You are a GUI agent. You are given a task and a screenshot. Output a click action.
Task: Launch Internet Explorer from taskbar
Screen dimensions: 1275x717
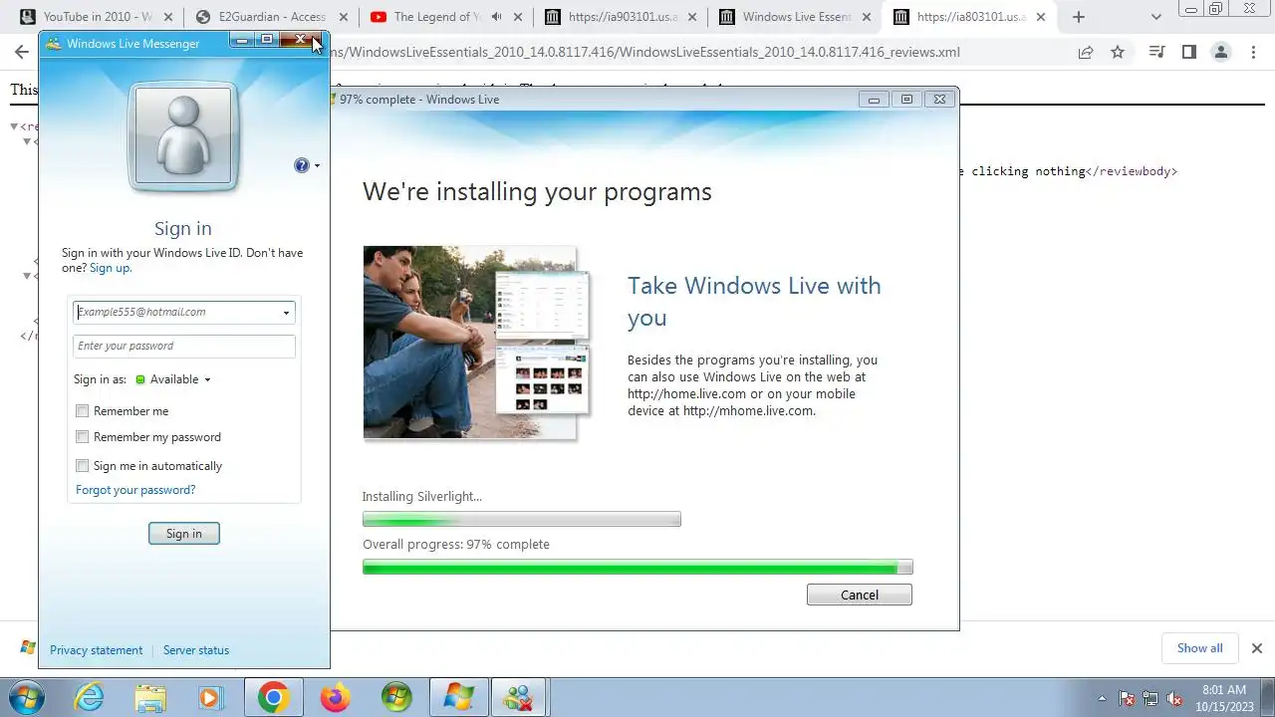(90, 697)
